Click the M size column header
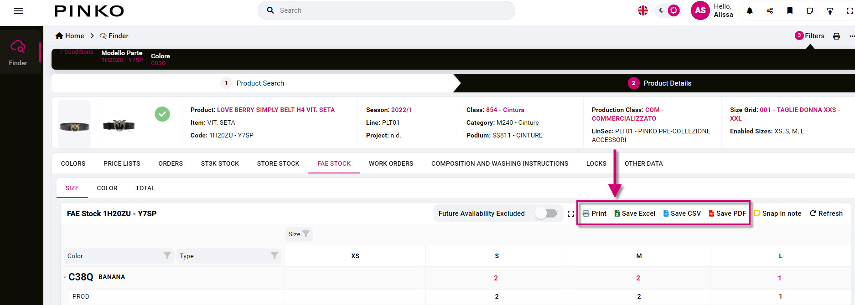Screen dimensions: 855x305 coord(639,256)
